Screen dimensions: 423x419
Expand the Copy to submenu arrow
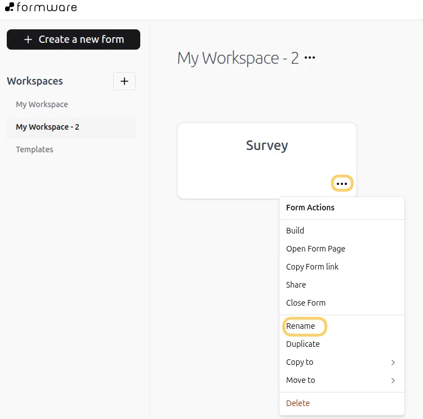pos(393,363)
